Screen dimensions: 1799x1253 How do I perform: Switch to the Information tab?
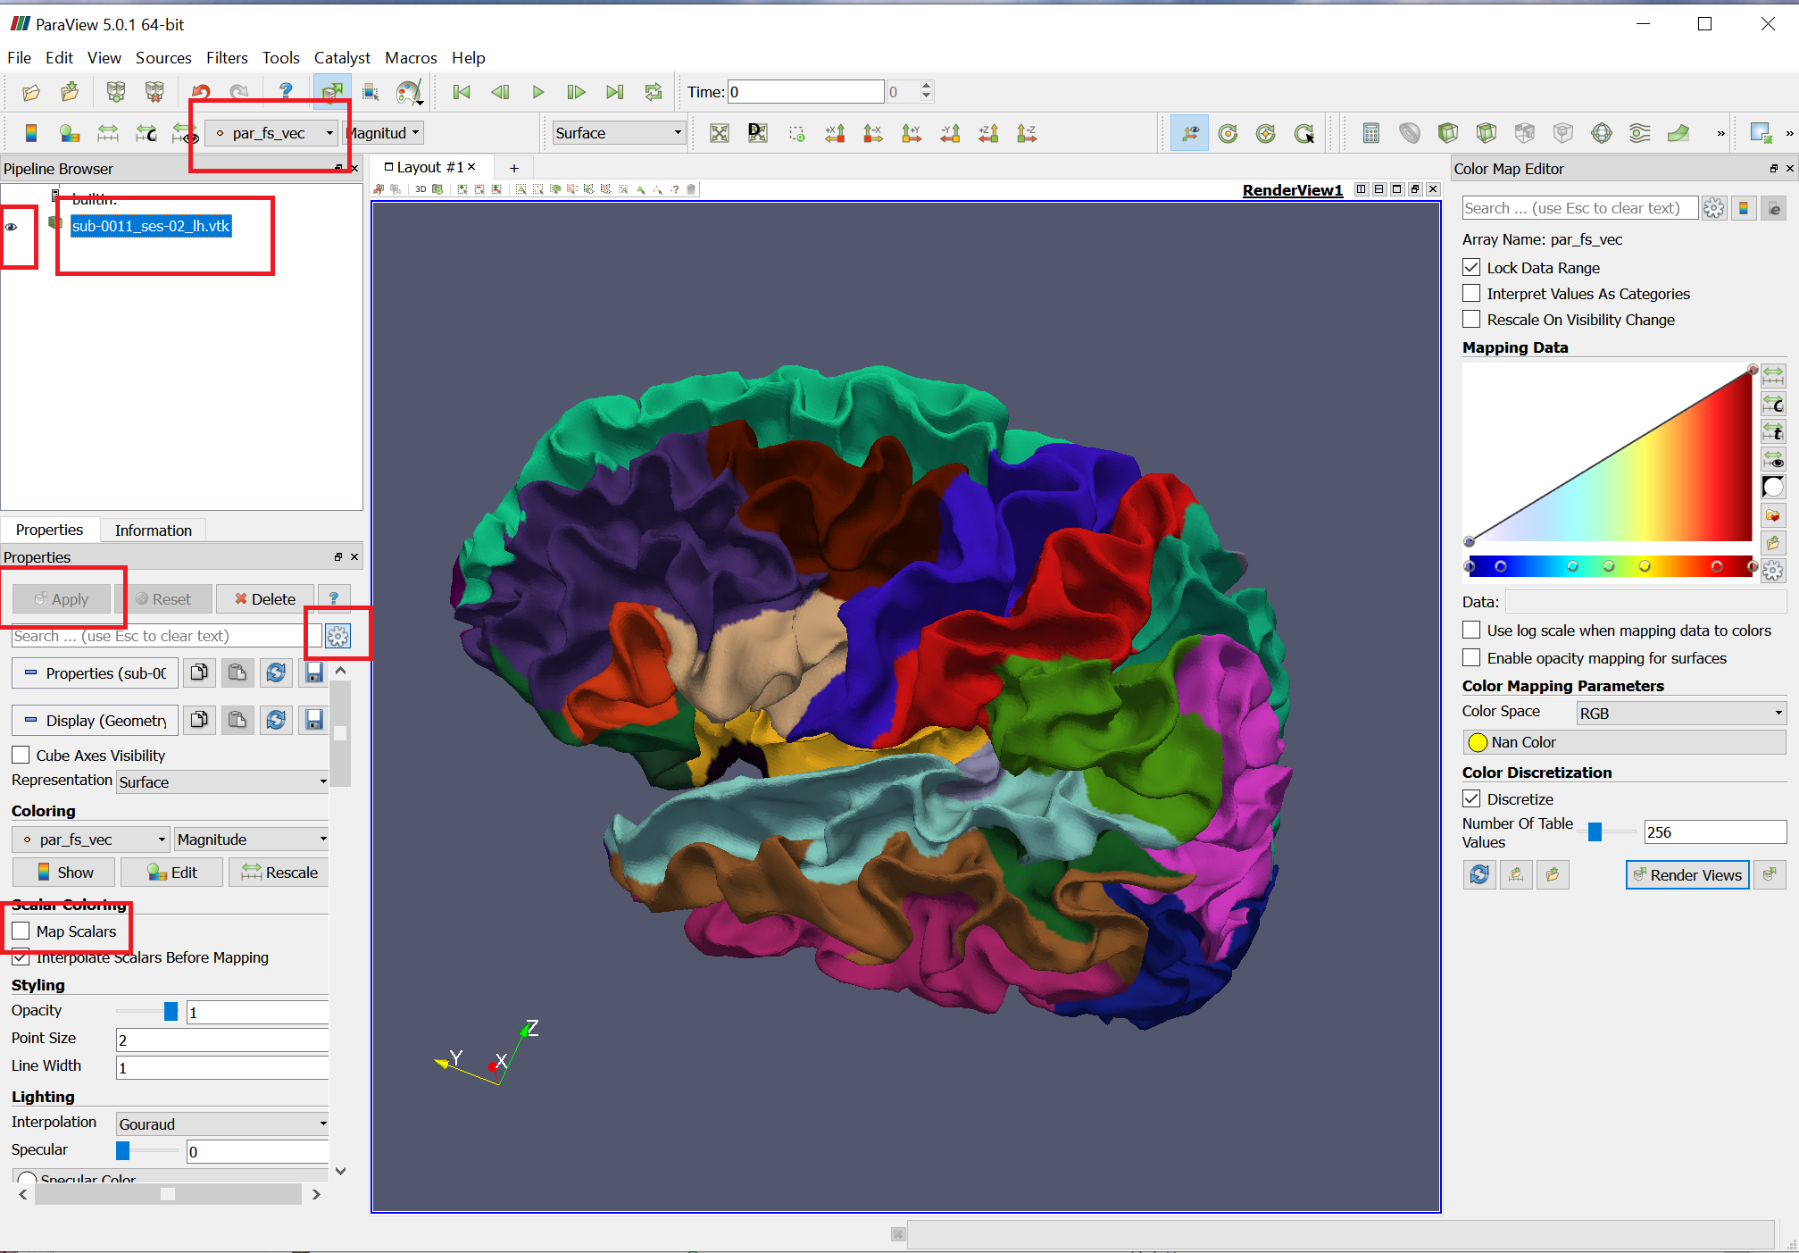(153, 530)
